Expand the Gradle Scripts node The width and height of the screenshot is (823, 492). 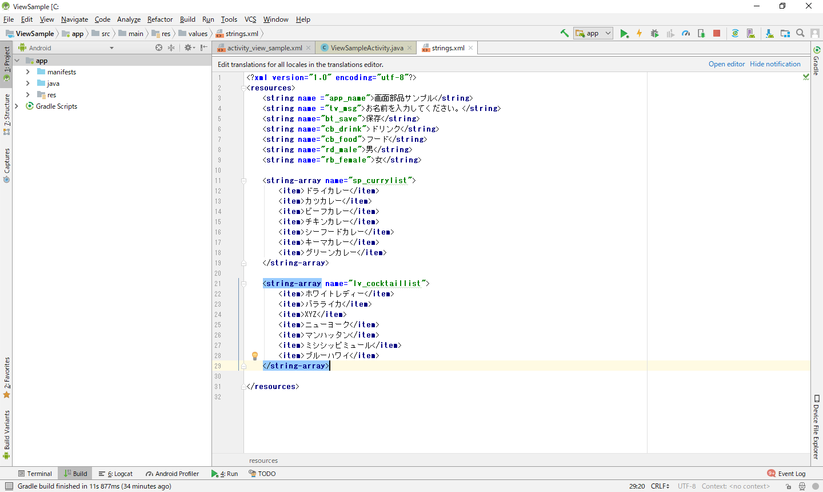[17, 106]
